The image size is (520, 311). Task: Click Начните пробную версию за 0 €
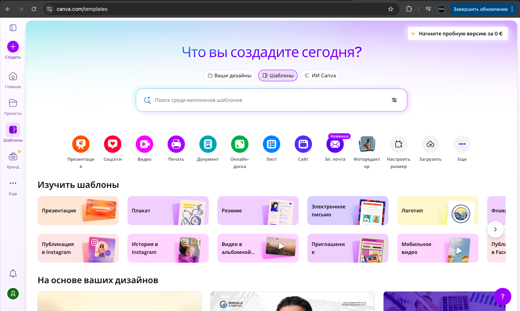[458, 33]
